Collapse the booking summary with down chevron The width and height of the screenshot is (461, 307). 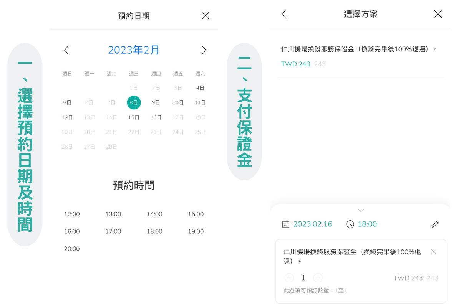point(360,210)
